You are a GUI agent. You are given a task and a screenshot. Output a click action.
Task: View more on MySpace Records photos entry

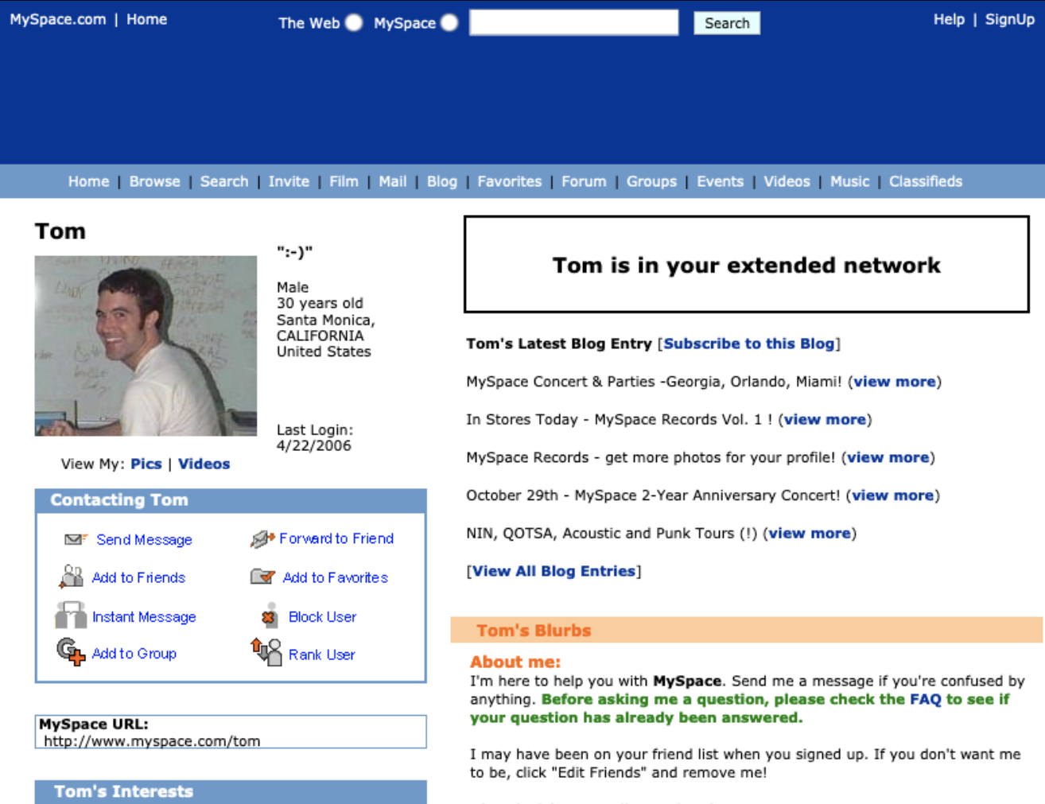tap(888, 457)
